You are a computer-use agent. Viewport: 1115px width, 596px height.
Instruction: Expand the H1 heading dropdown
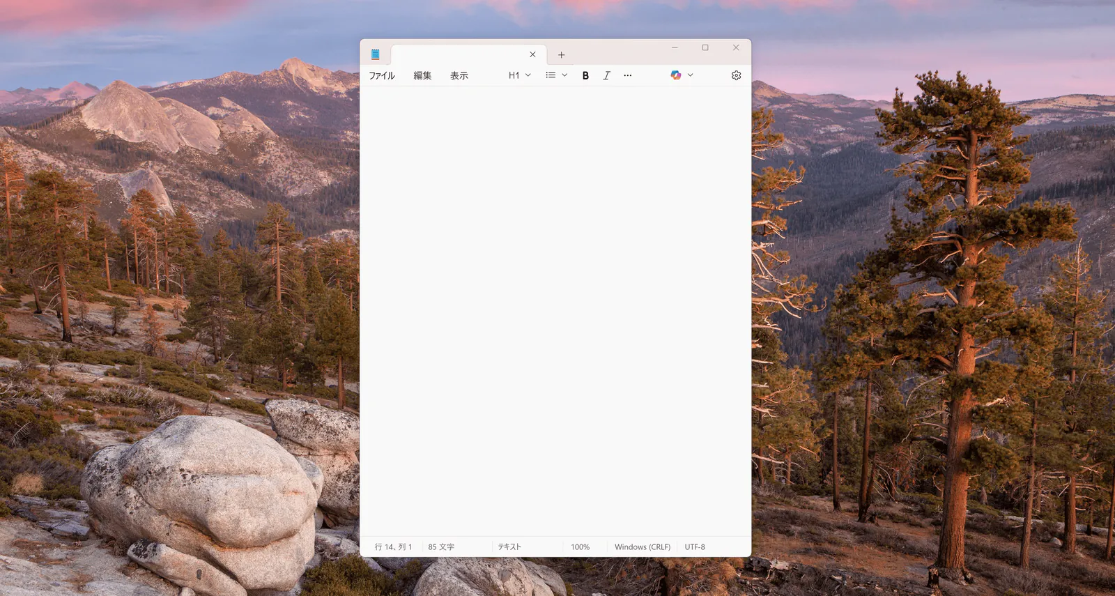click(x=520, y=75)
